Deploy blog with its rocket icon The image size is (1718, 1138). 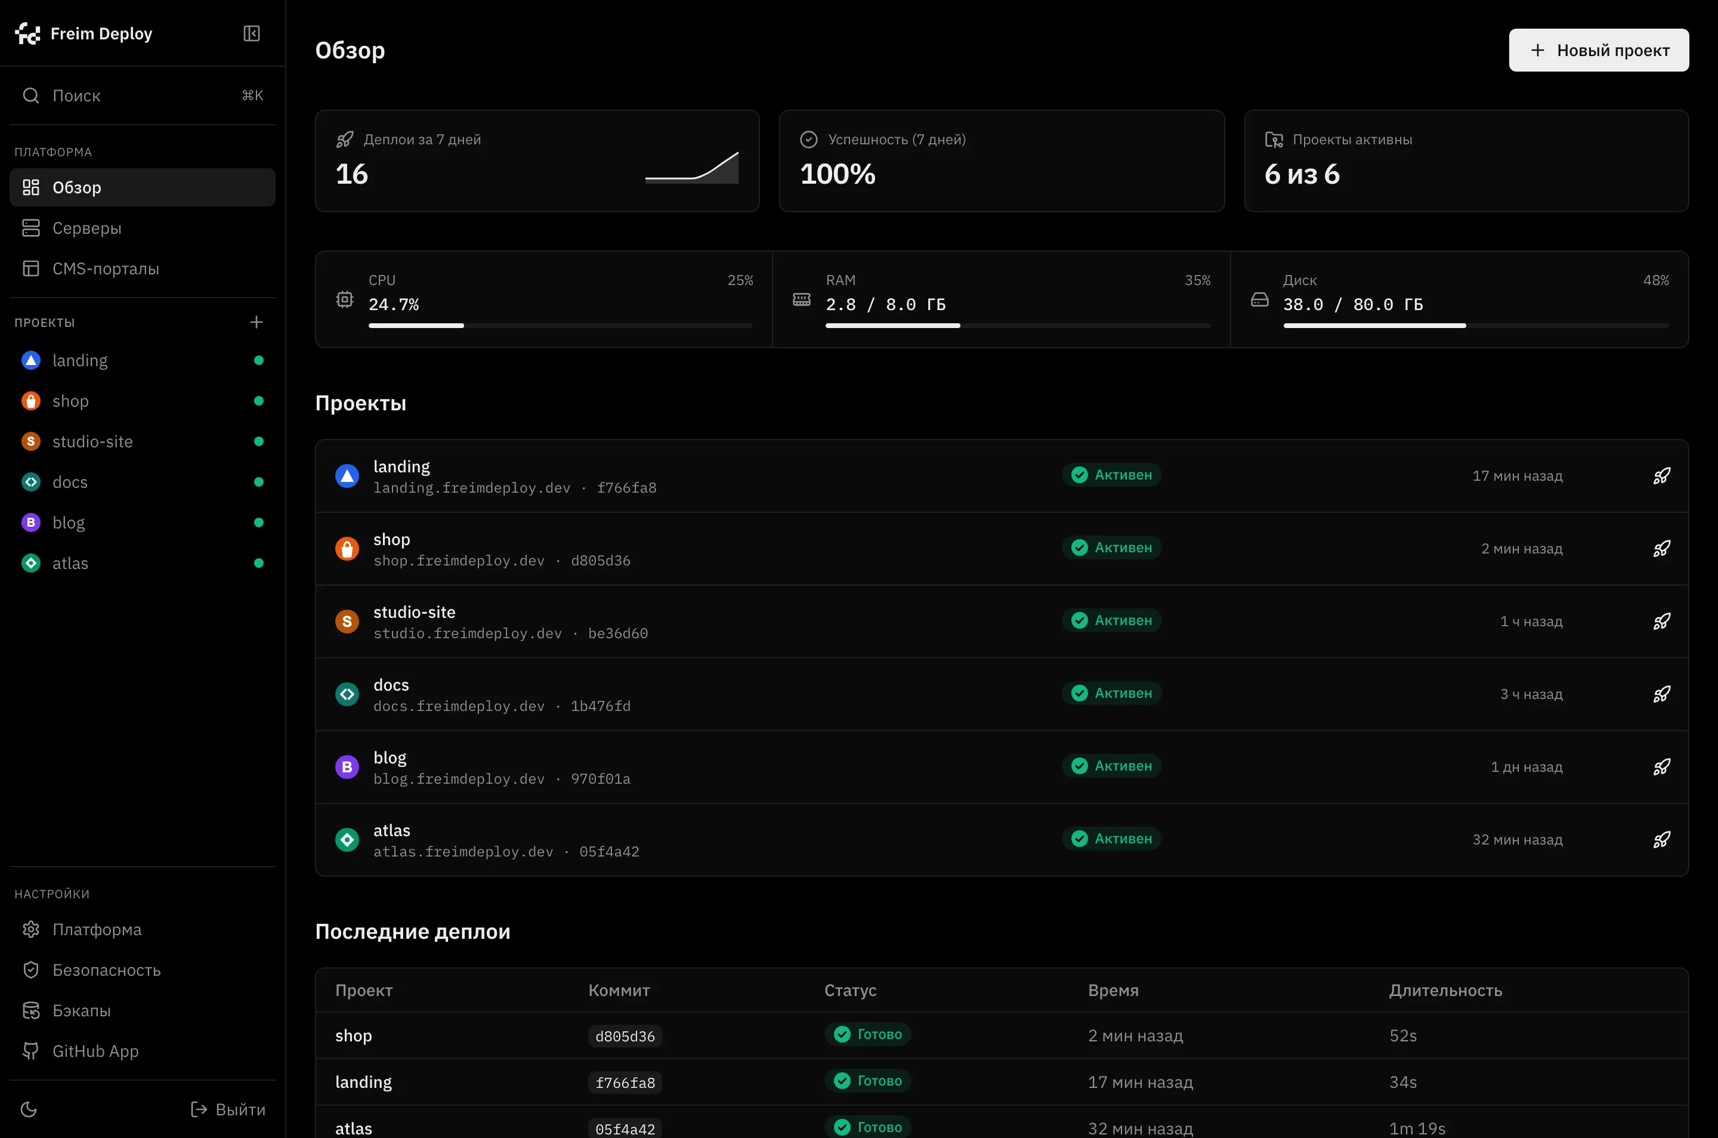[x=1661, y=766]
